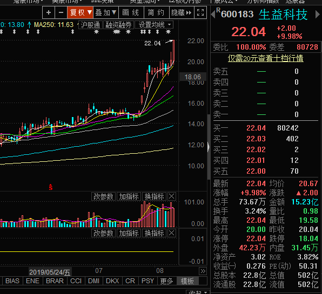Click the red S marker on the chart
The height and width of the screenshot is (294, 322).
coord(51,187)
